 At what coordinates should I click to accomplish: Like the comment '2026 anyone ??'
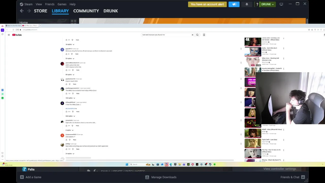(67, 140)
